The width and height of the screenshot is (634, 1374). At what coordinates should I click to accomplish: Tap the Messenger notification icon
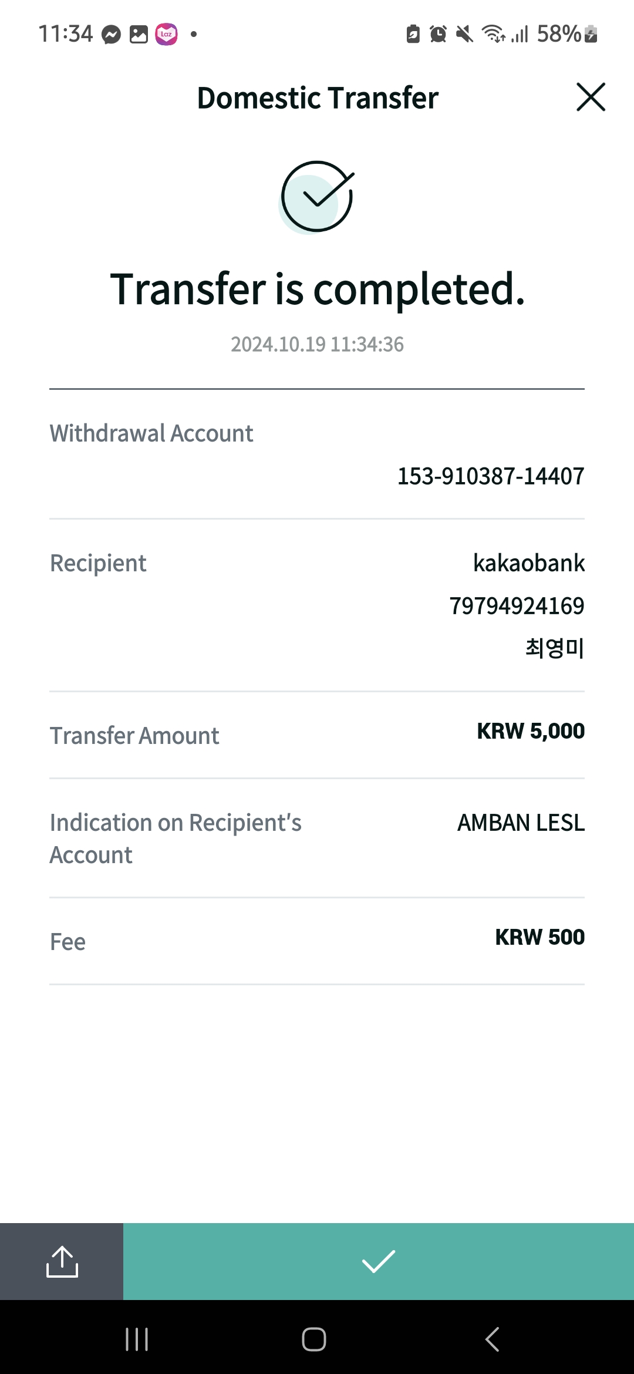(x=111, y=35)
